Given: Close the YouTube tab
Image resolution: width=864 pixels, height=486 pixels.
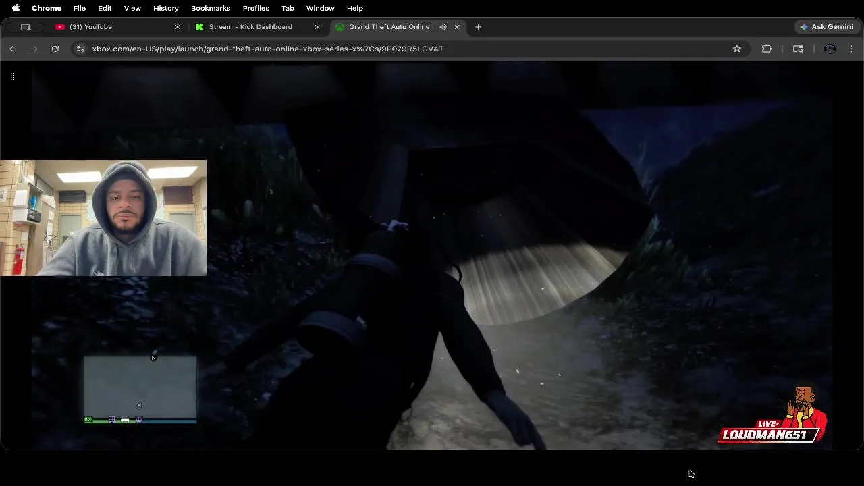Looking at the screenshot, I should pos(178,27).
